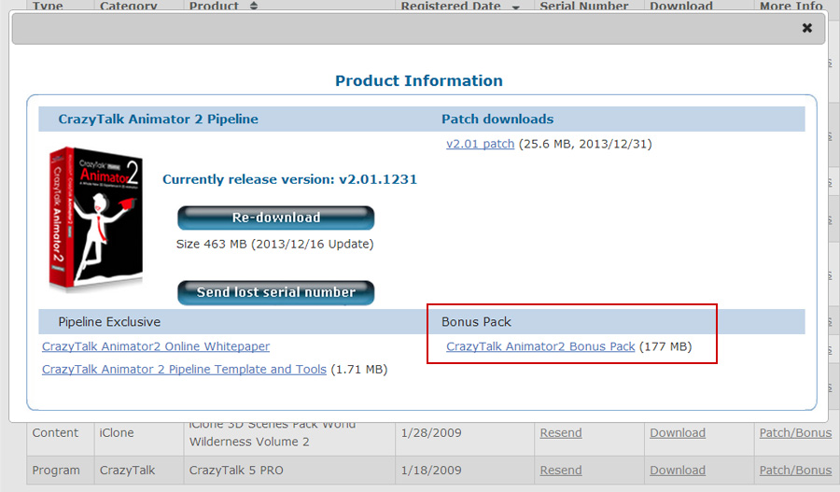Click the 'Pipeline Exclusive' section header
The image size is (840, 492).
coord(109,321)
